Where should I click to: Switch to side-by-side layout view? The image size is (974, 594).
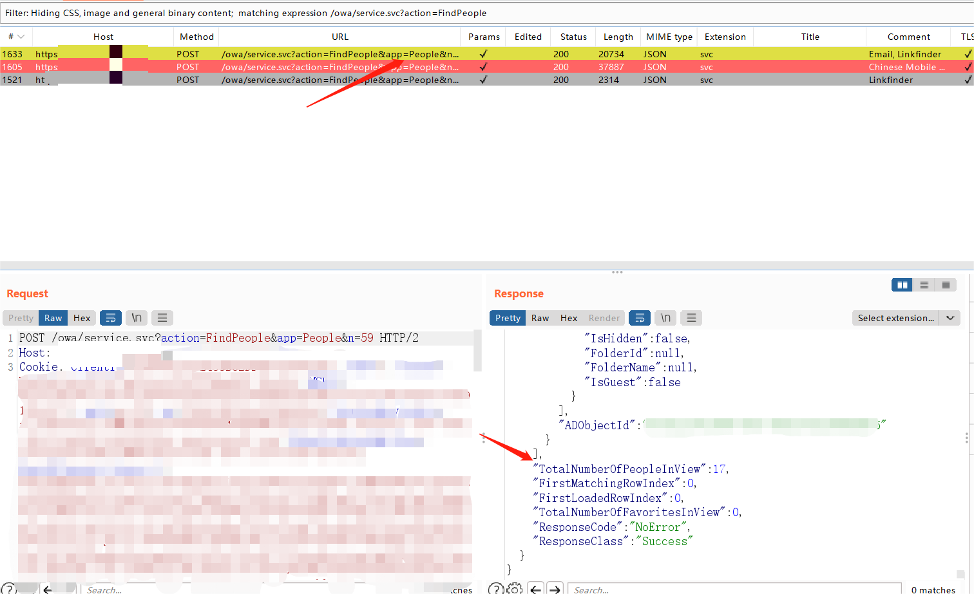(x=902, y=285)
